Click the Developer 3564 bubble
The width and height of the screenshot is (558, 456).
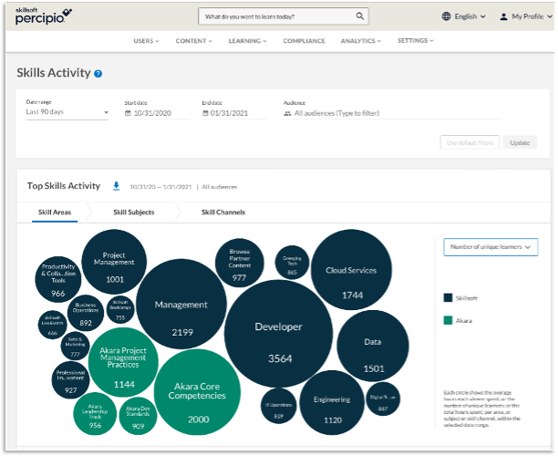pos(279,334)
